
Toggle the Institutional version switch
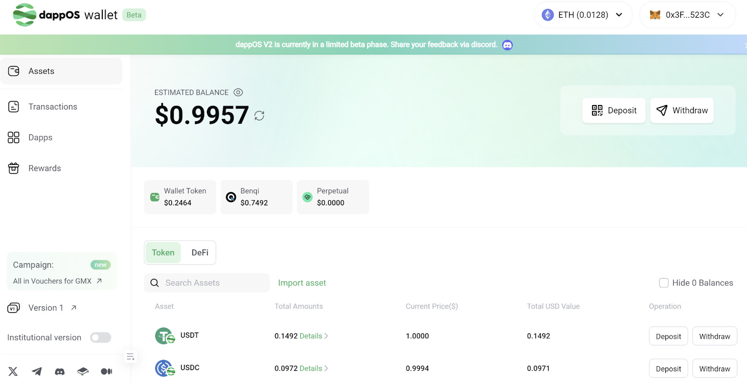point(101,337)
